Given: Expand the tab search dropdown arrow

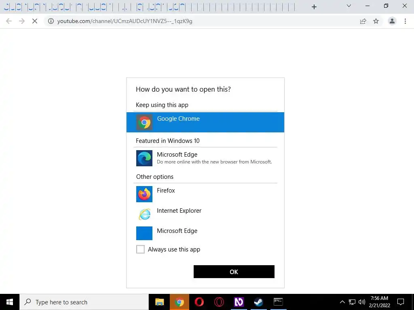Looking at the screenshot, I should coord(349,6).
